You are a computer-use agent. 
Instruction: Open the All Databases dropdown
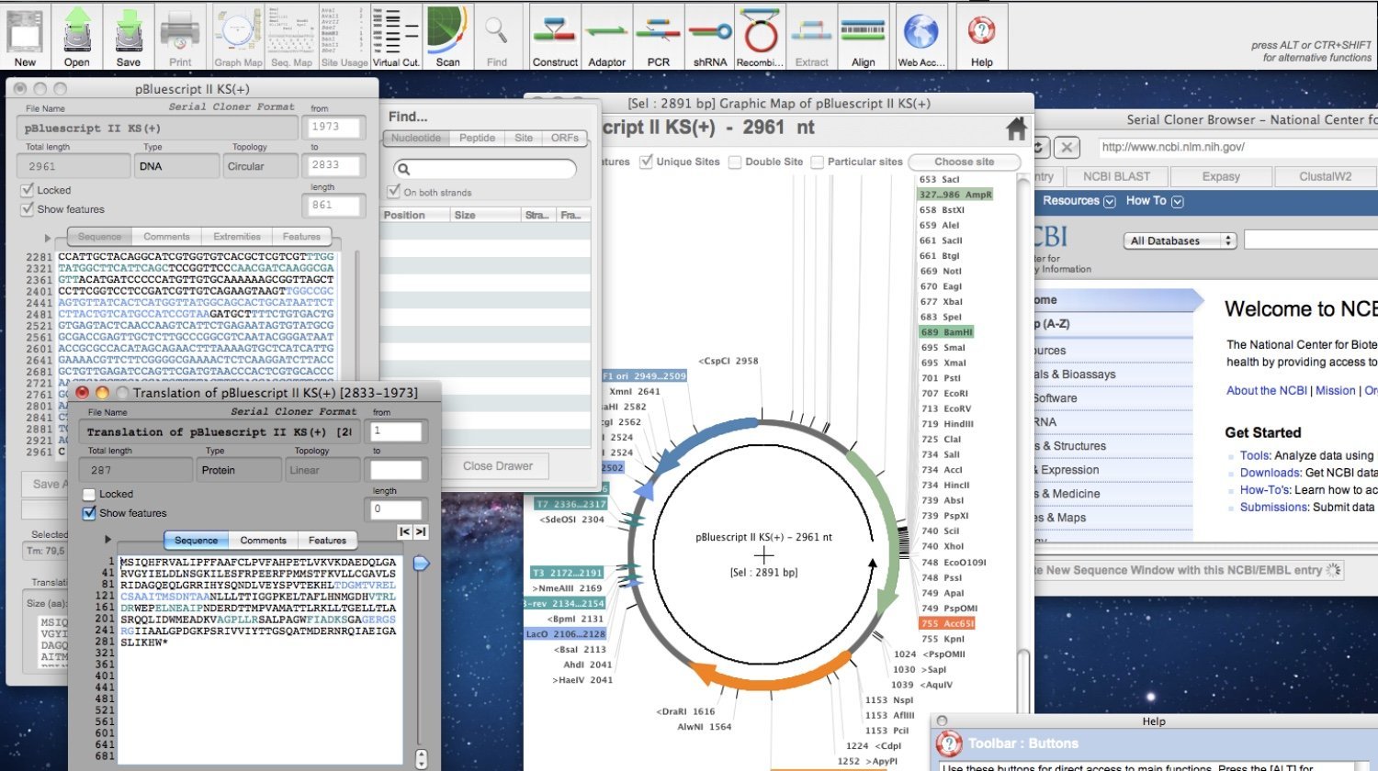(x=1180, y=240)
